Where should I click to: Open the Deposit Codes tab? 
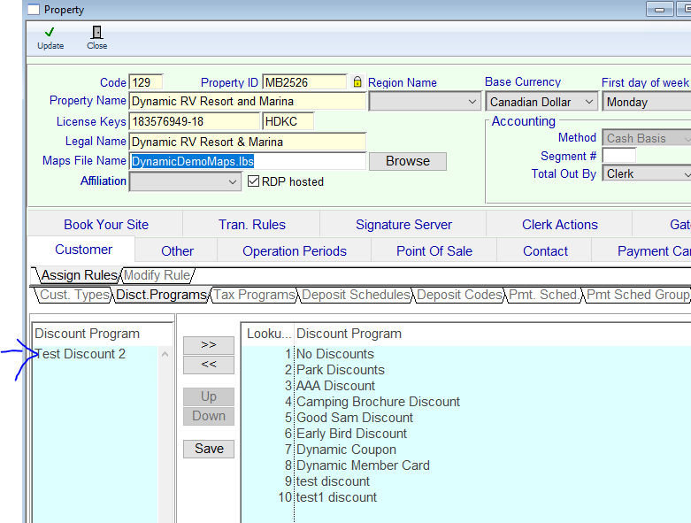click(460, 295)
